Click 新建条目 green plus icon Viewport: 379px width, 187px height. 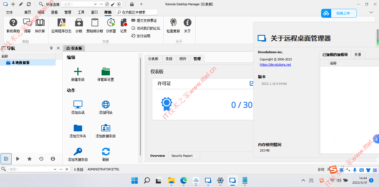click(x=78, y=71)
